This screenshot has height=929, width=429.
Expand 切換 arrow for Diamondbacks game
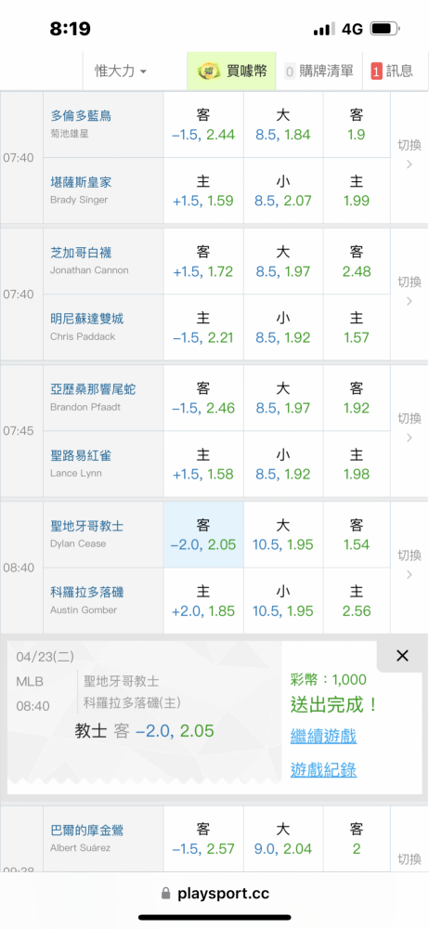point(409,431)
